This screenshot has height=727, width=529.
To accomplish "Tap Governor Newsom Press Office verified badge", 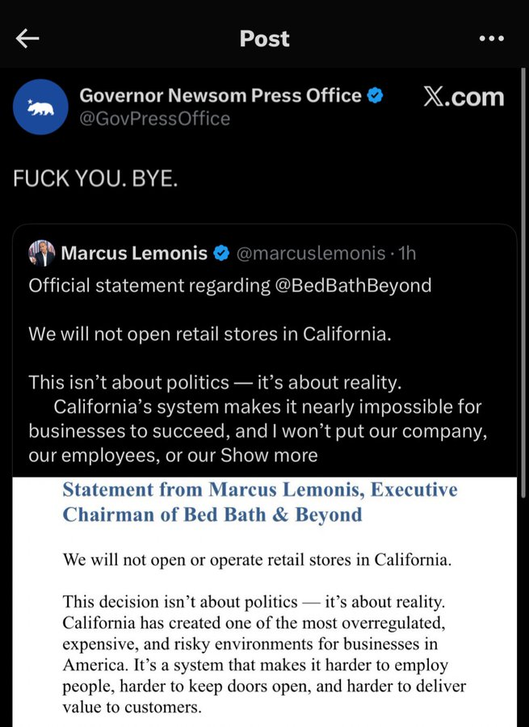I will pyautogui.click(x=375, y=95).
